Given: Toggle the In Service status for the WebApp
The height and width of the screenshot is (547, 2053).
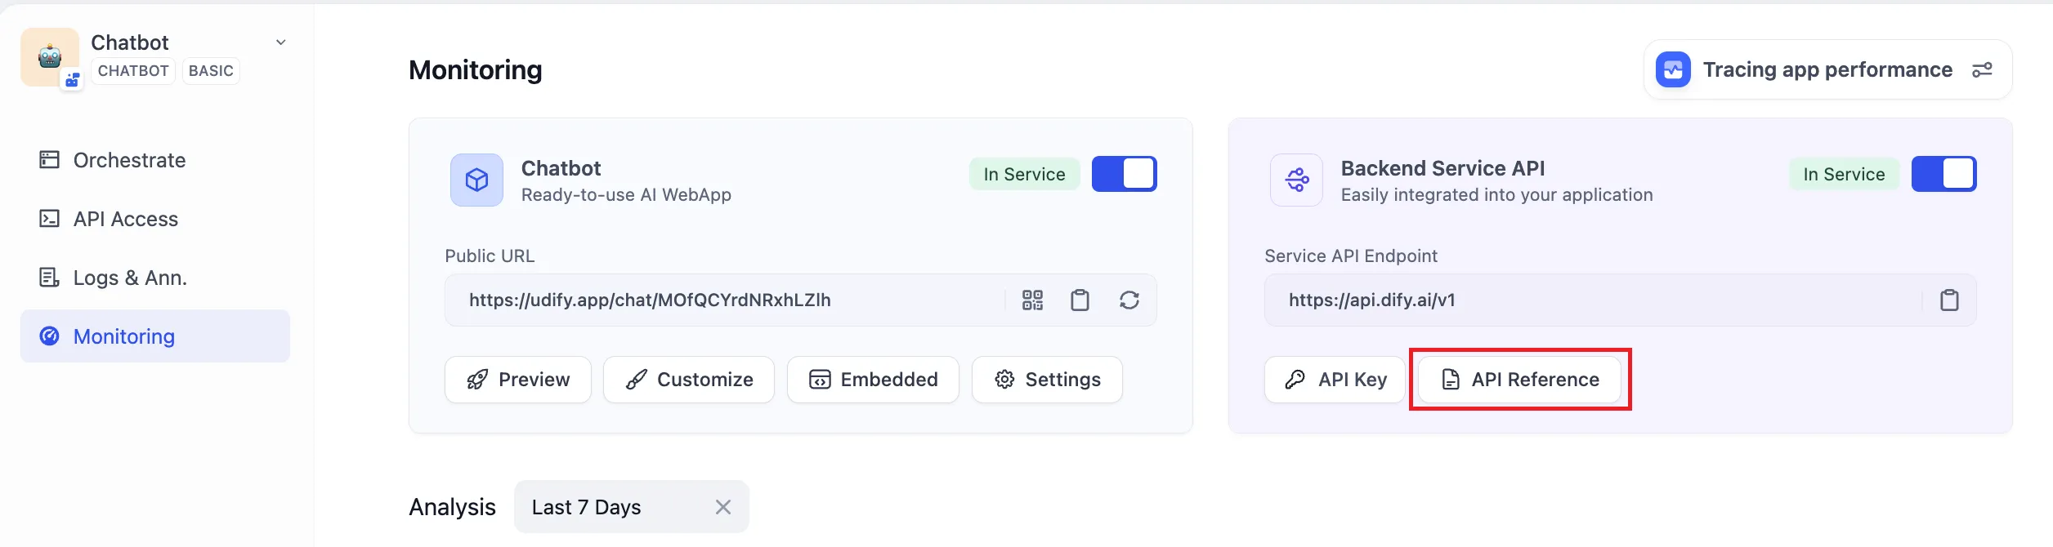Looking at the screenshot, I should point(1125,173).
